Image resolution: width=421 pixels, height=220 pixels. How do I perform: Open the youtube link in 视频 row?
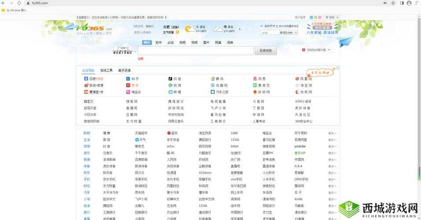click(300, 147)
